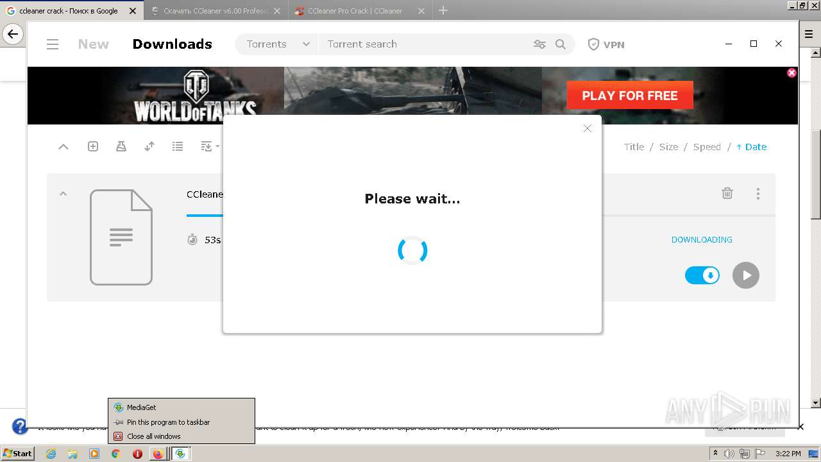Click the flask icon in downloads toolbar
Image resolution: width=821 pixels, height=462 pixels.
[x=121, y=147]
